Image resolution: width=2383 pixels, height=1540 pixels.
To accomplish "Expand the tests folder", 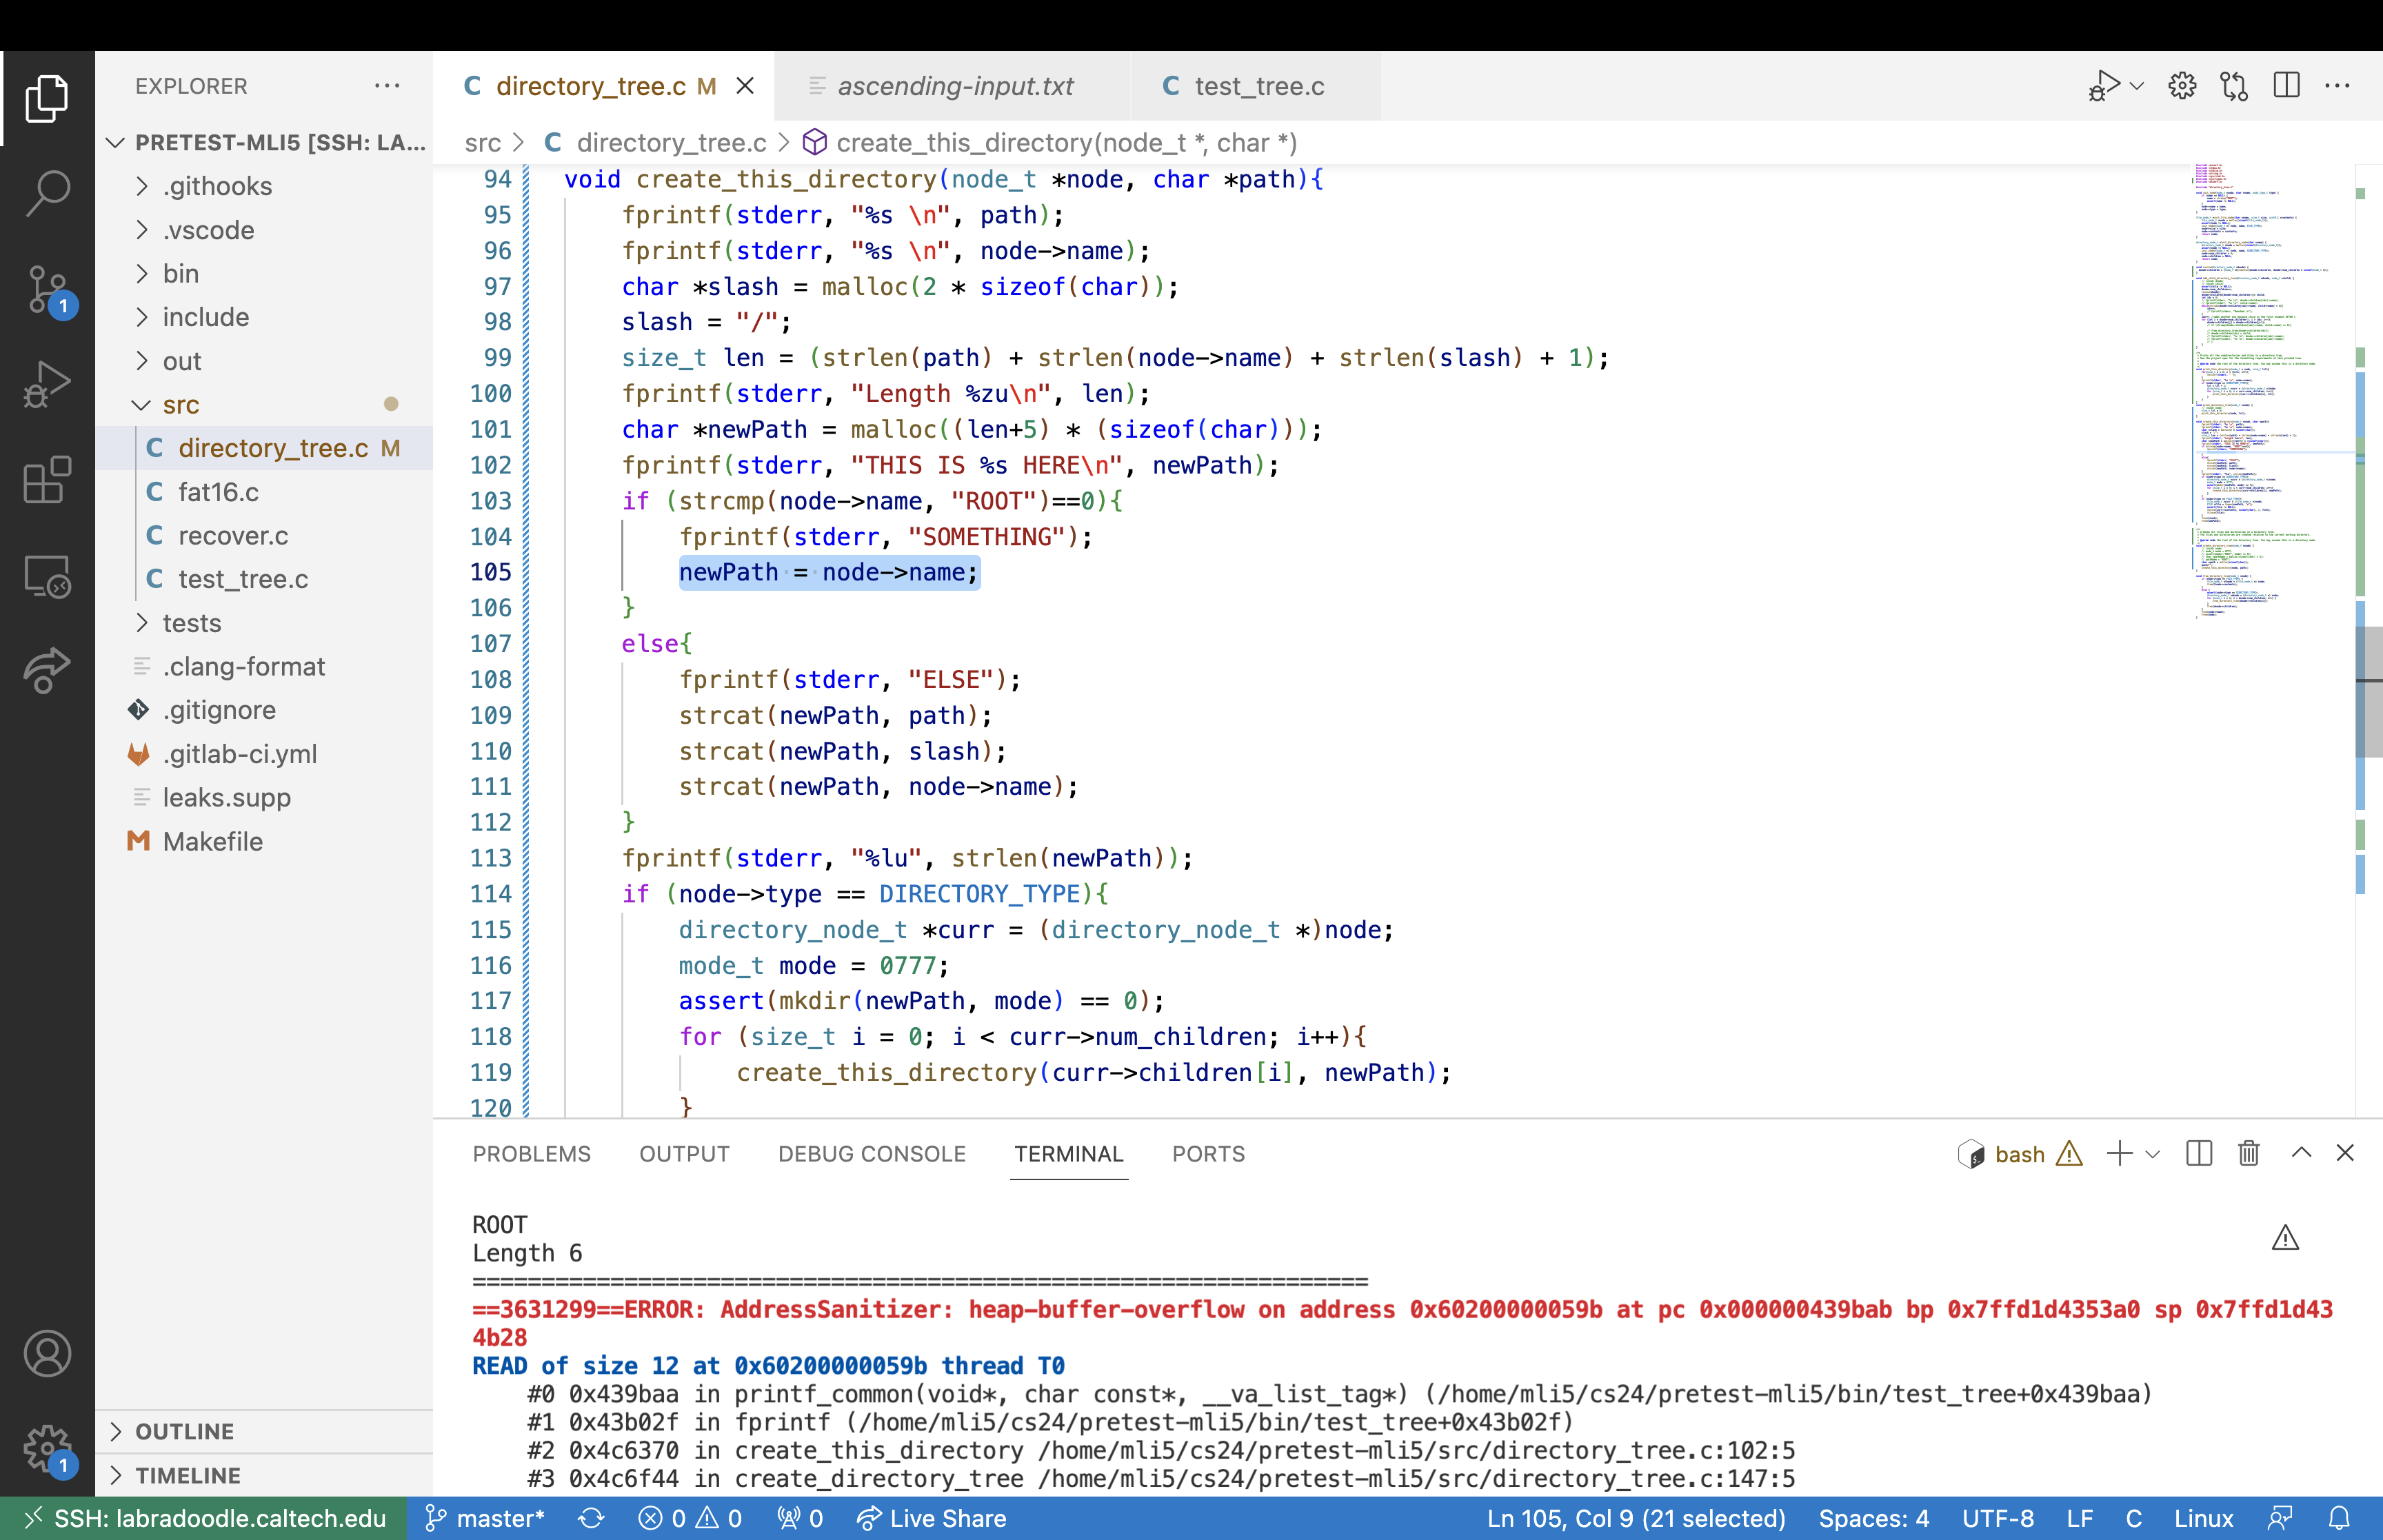I will pos(191,623).
